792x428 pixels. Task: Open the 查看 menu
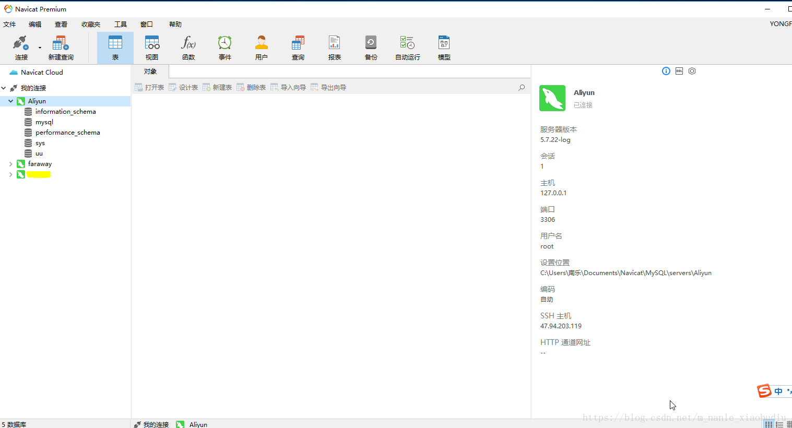click(x=61, y=24)
